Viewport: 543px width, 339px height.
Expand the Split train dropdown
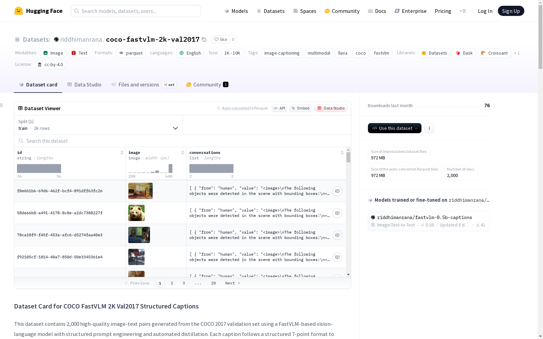coord(98,125)
